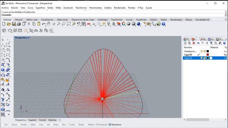Open Options with the gear icon

coord(149,24)
